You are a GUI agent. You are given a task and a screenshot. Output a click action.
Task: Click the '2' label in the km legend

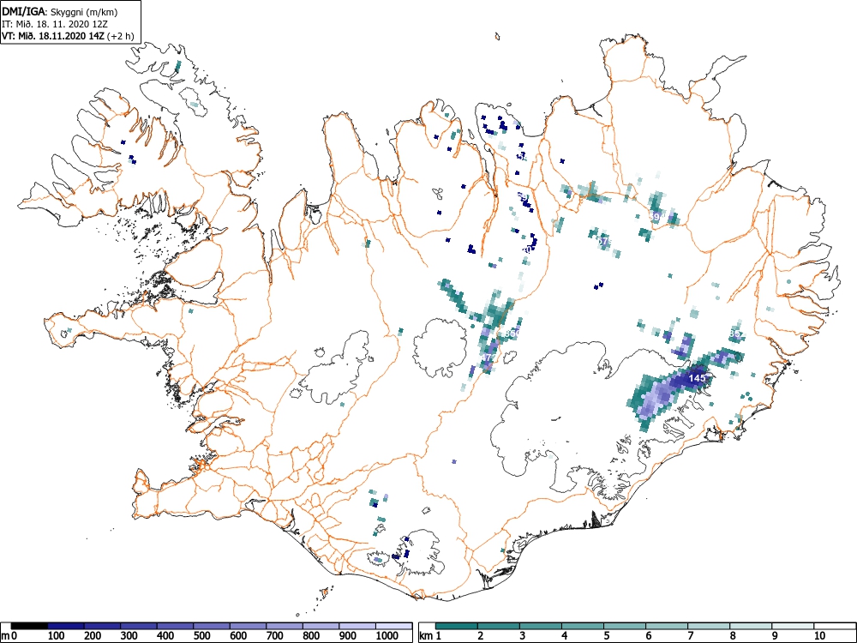click(x=481, y=636)
